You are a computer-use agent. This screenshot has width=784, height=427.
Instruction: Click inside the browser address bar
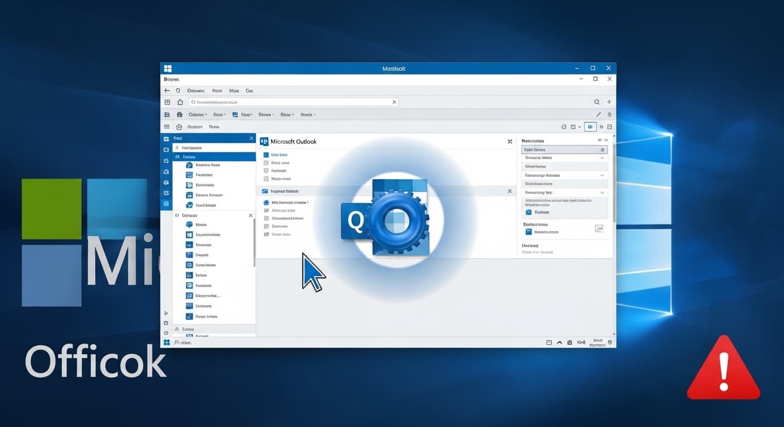pyautogui.click(x=278, y=102)
